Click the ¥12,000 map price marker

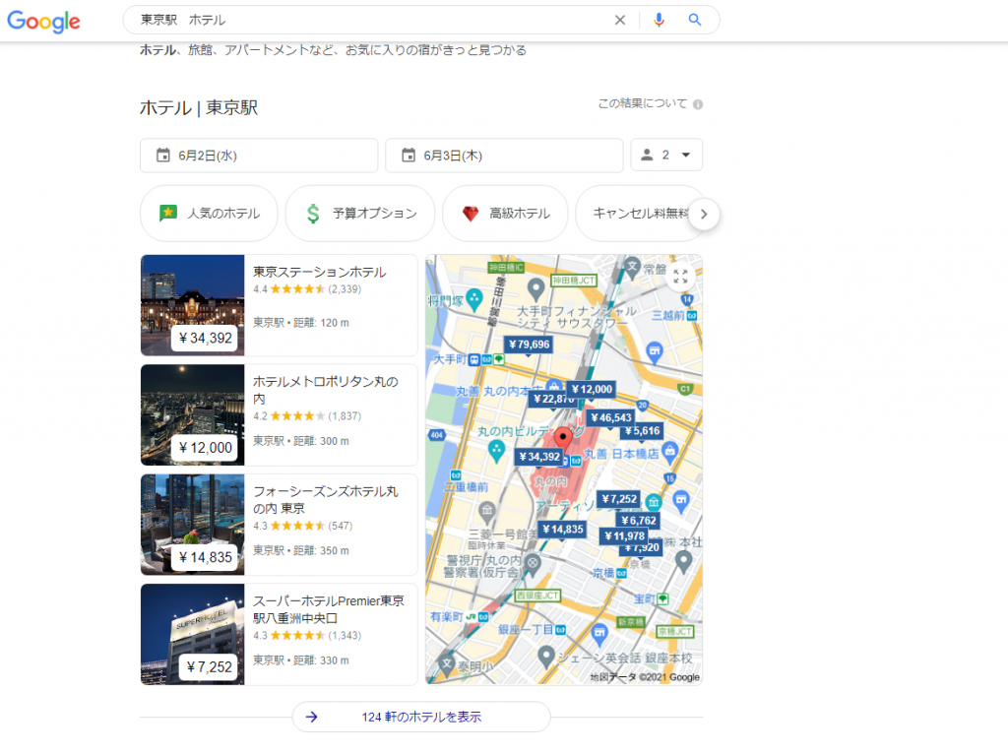click(592, 390)
